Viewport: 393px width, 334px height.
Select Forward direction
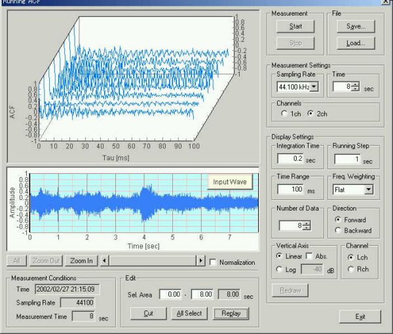coord(338,220)
